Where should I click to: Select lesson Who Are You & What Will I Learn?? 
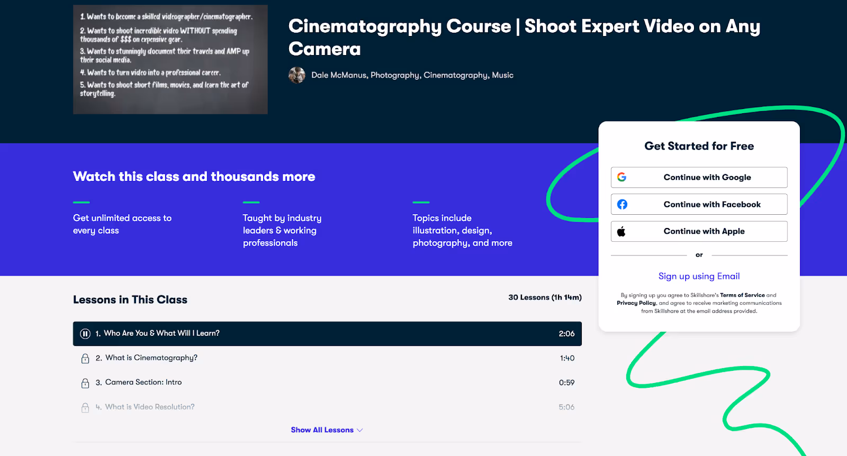(x=327, y=334)
